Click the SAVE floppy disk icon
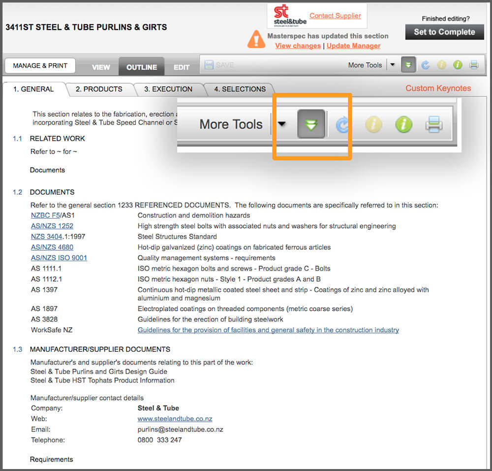The image size is (492, 471). click(209, 65)
